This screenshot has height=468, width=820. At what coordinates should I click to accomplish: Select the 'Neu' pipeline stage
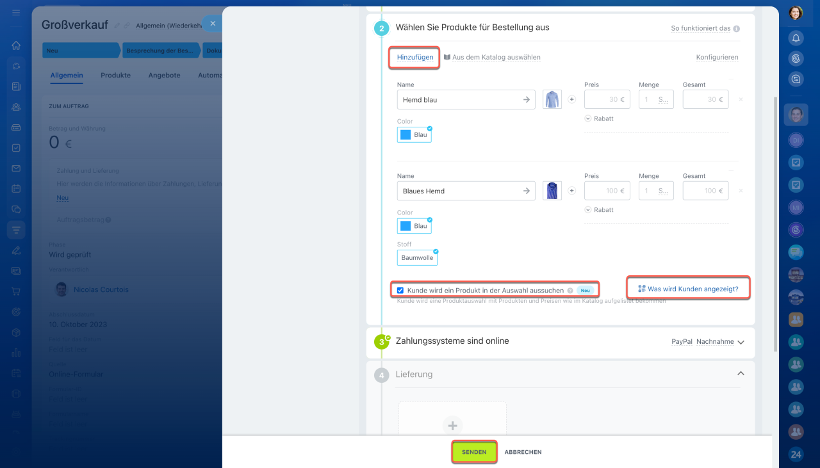click(x=81, y=51)
